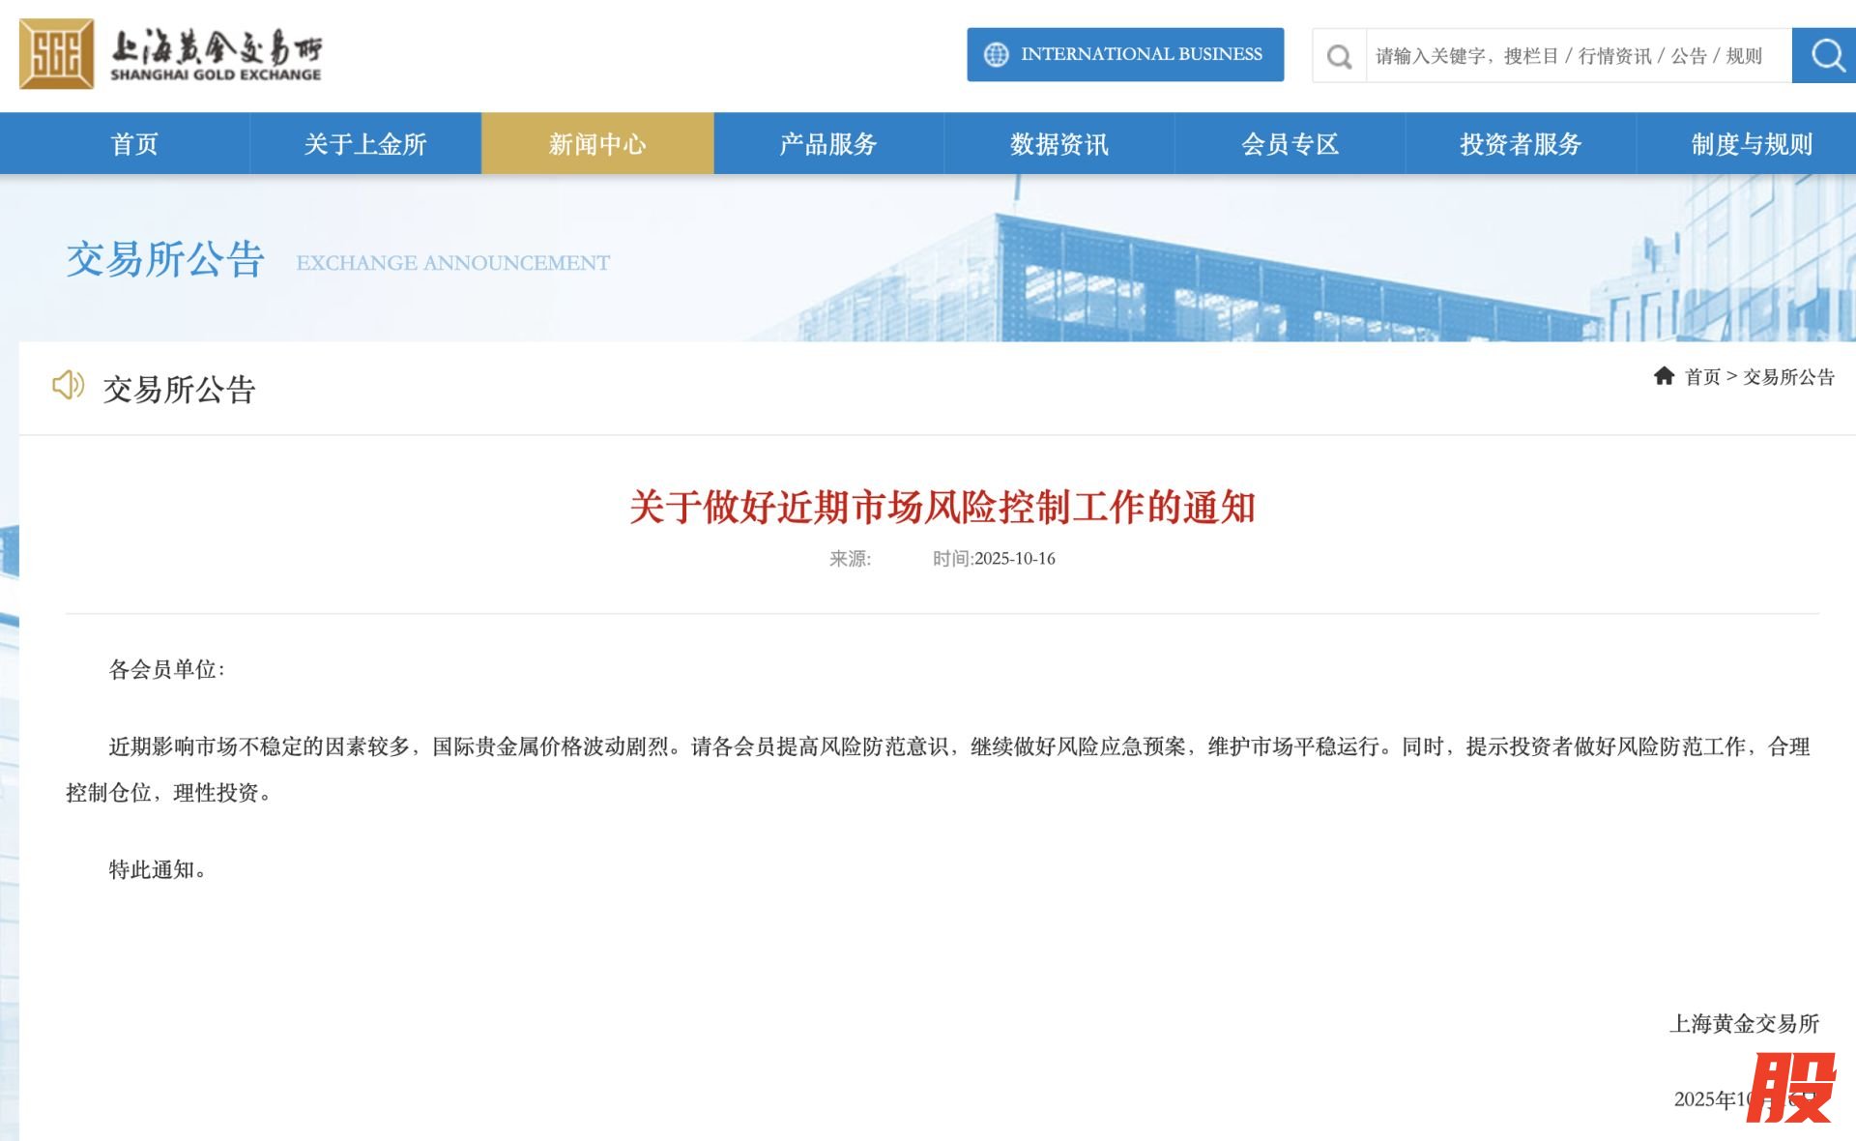Viewport: 1856px width, 1141px height.
Task: Click the speaker announcement icon
Action: 68,385
